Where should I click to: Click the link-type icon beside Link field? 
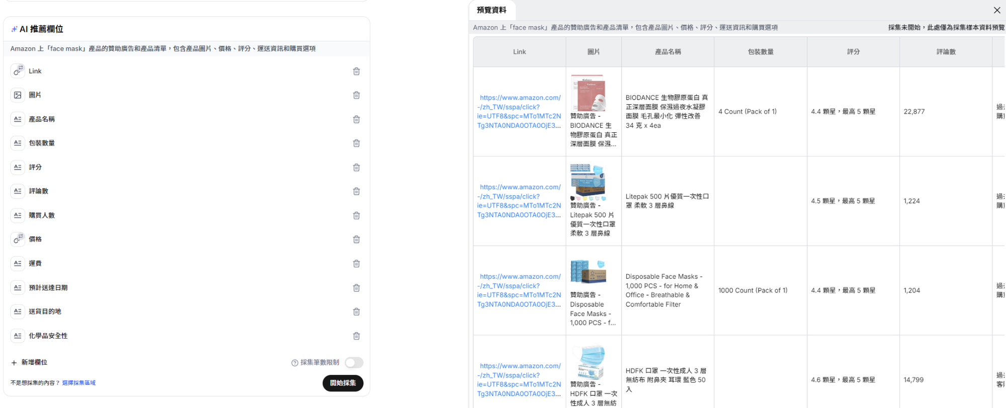click(x=18, y=71)
